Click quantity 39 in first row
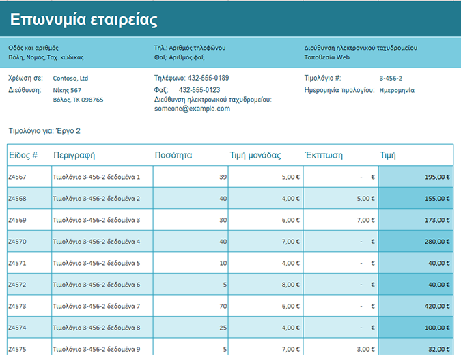 pos(191,177)
